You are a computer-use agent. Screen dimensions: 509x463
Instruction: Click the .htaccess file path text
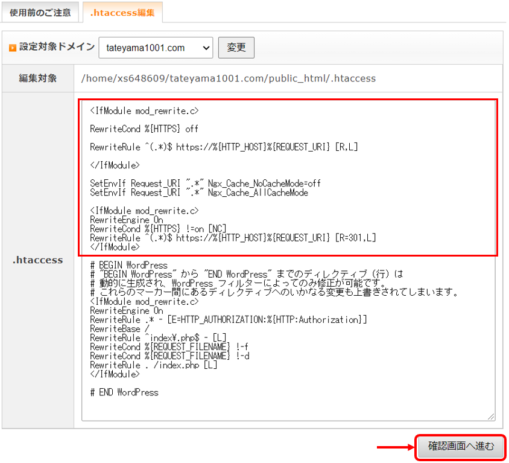229,78
